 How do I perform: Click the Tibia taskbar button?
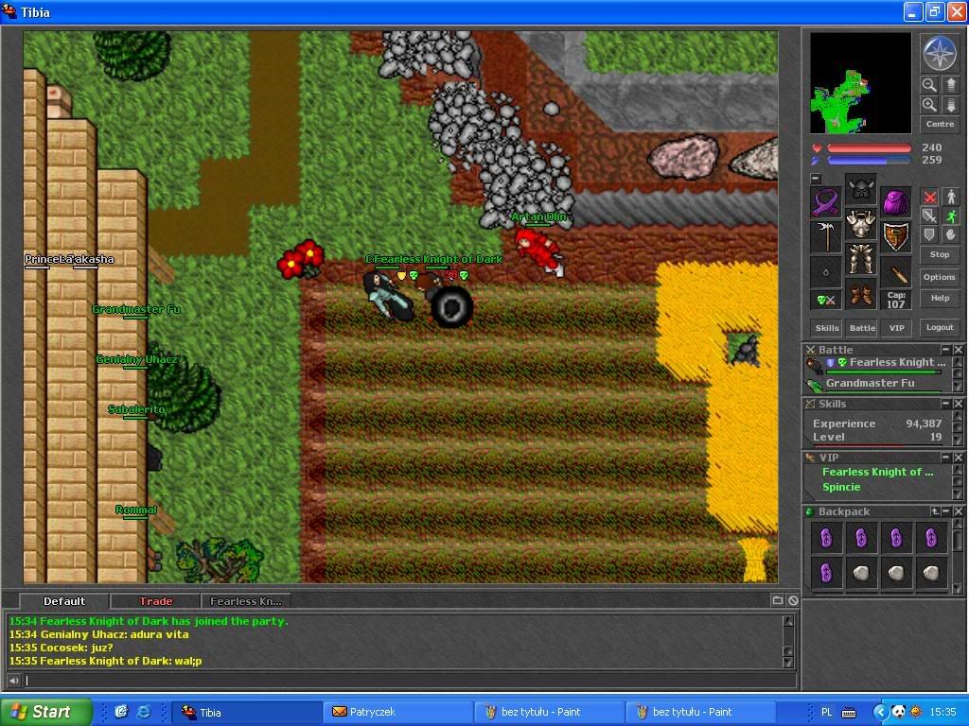pyautogui.click(x=246, y=713)
